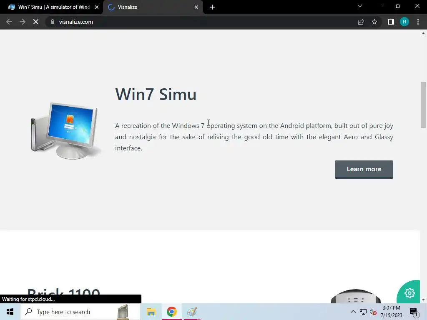Open the notification center icon
This screenshot has width=427, height=320.
(414, 312)
